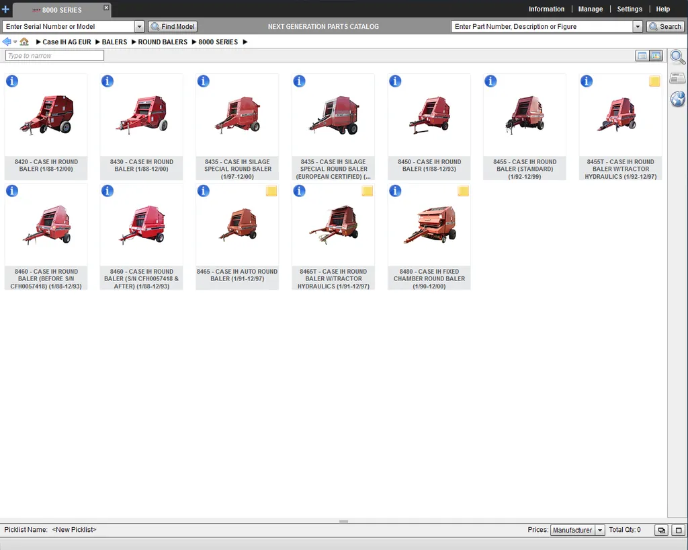Open info for 8455 Standard round baler
Screen dimensions: 688x550
(x=490, y=81)
